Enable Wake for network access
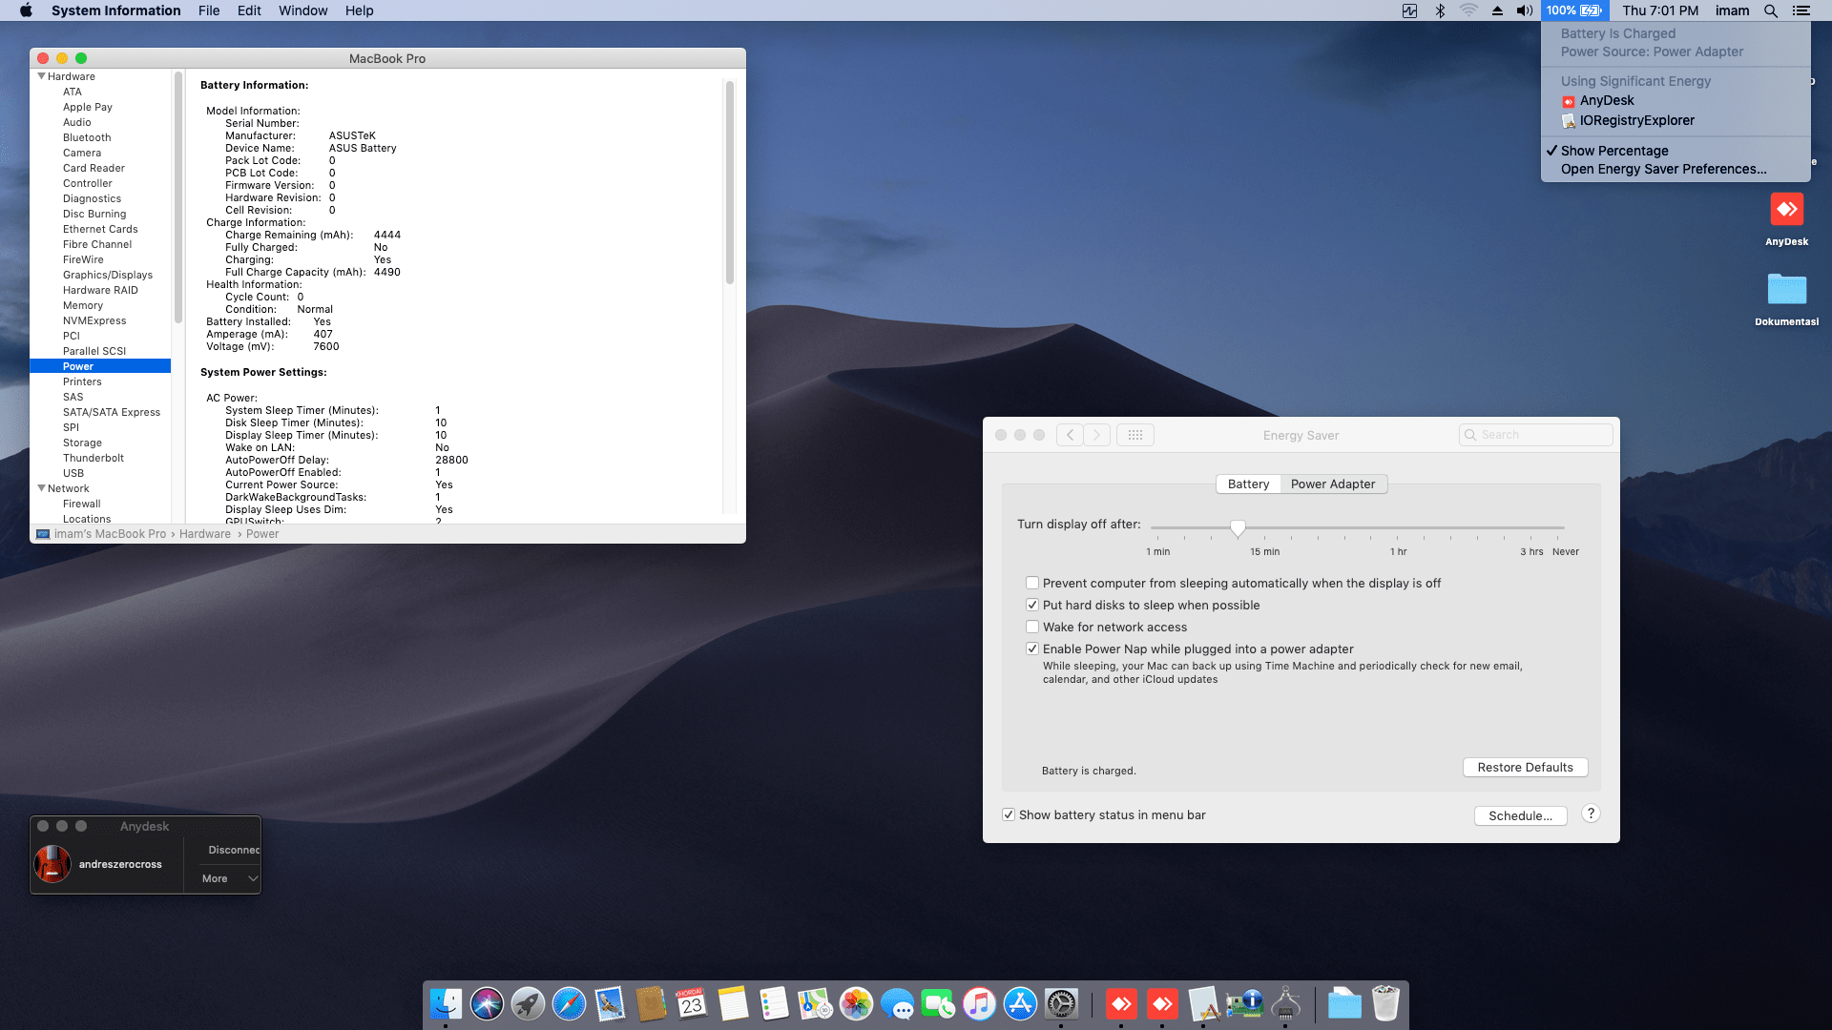The height and width of the screenshot is (1030, 1832). click(1031, 627)
